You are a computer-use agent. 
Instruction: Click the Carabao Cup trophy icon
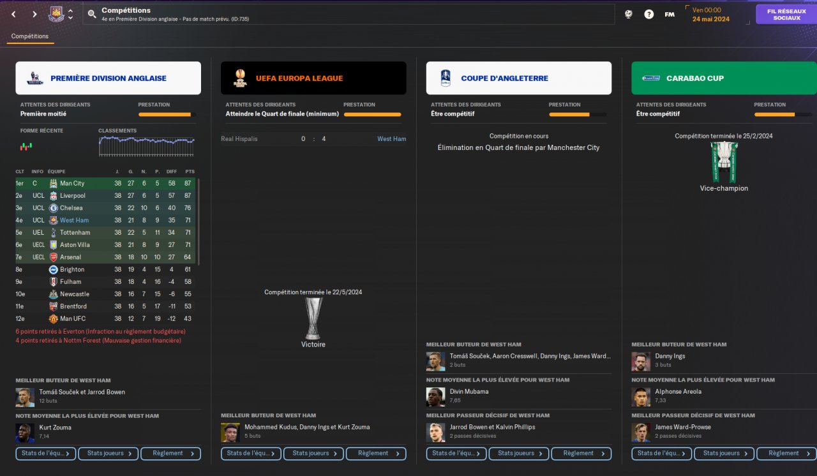tap(724, 162)
